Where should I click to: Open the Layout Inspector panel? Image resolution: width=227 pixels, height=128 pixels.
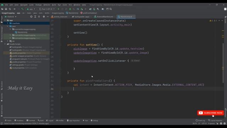215,121
